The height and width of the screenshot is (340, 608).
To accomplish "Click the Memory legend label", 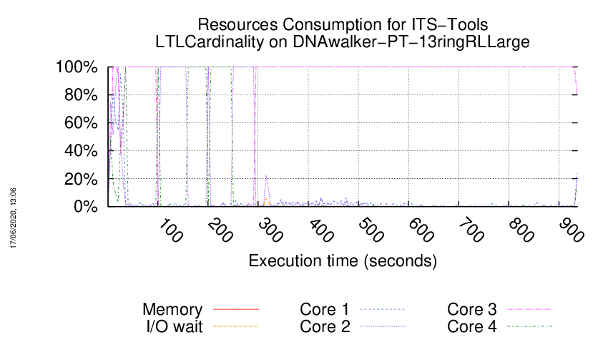I will (172, 309).
